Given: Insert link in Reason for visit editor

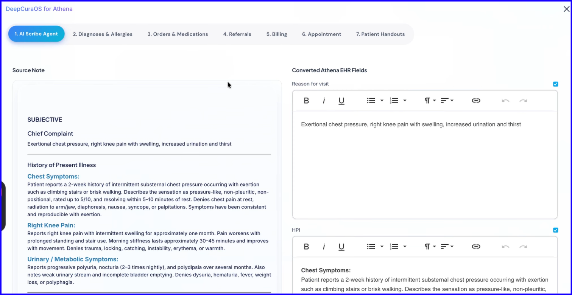Looking at the screenshot, I should [476, 101].
